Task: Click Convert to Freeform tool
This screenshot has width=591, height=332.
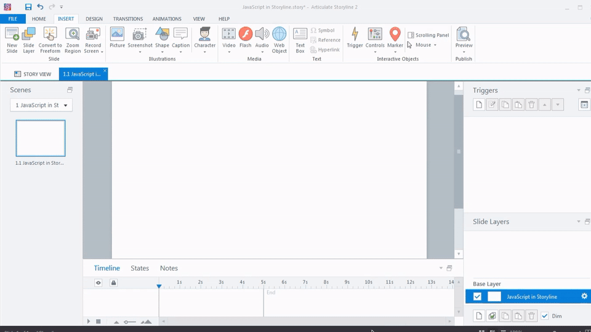Action: 50,40
